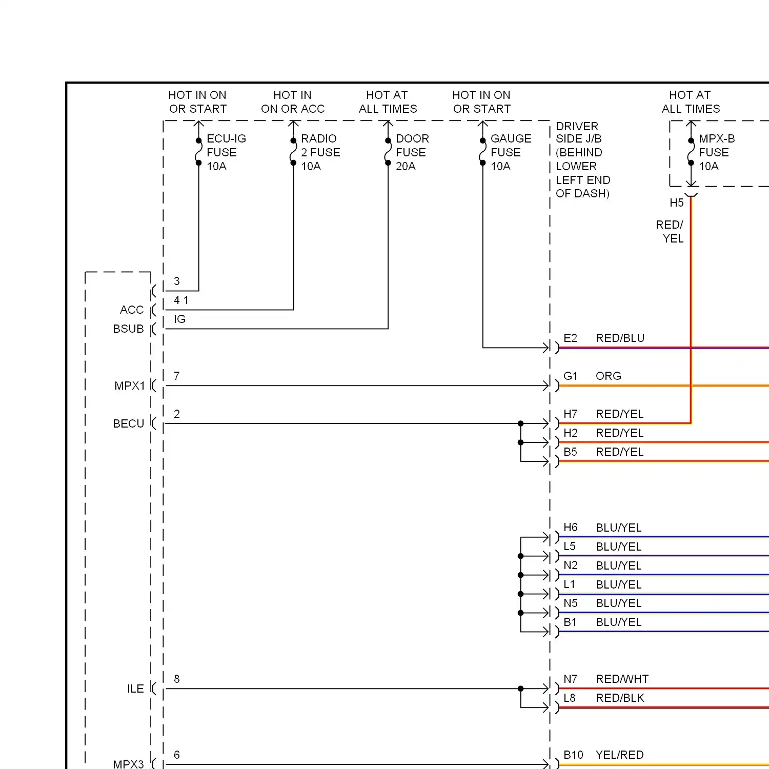Viewport: 769px width, 769px height.
Task: Select the H7 RED/YEL wire label
Action: click(x=603, y=414)
